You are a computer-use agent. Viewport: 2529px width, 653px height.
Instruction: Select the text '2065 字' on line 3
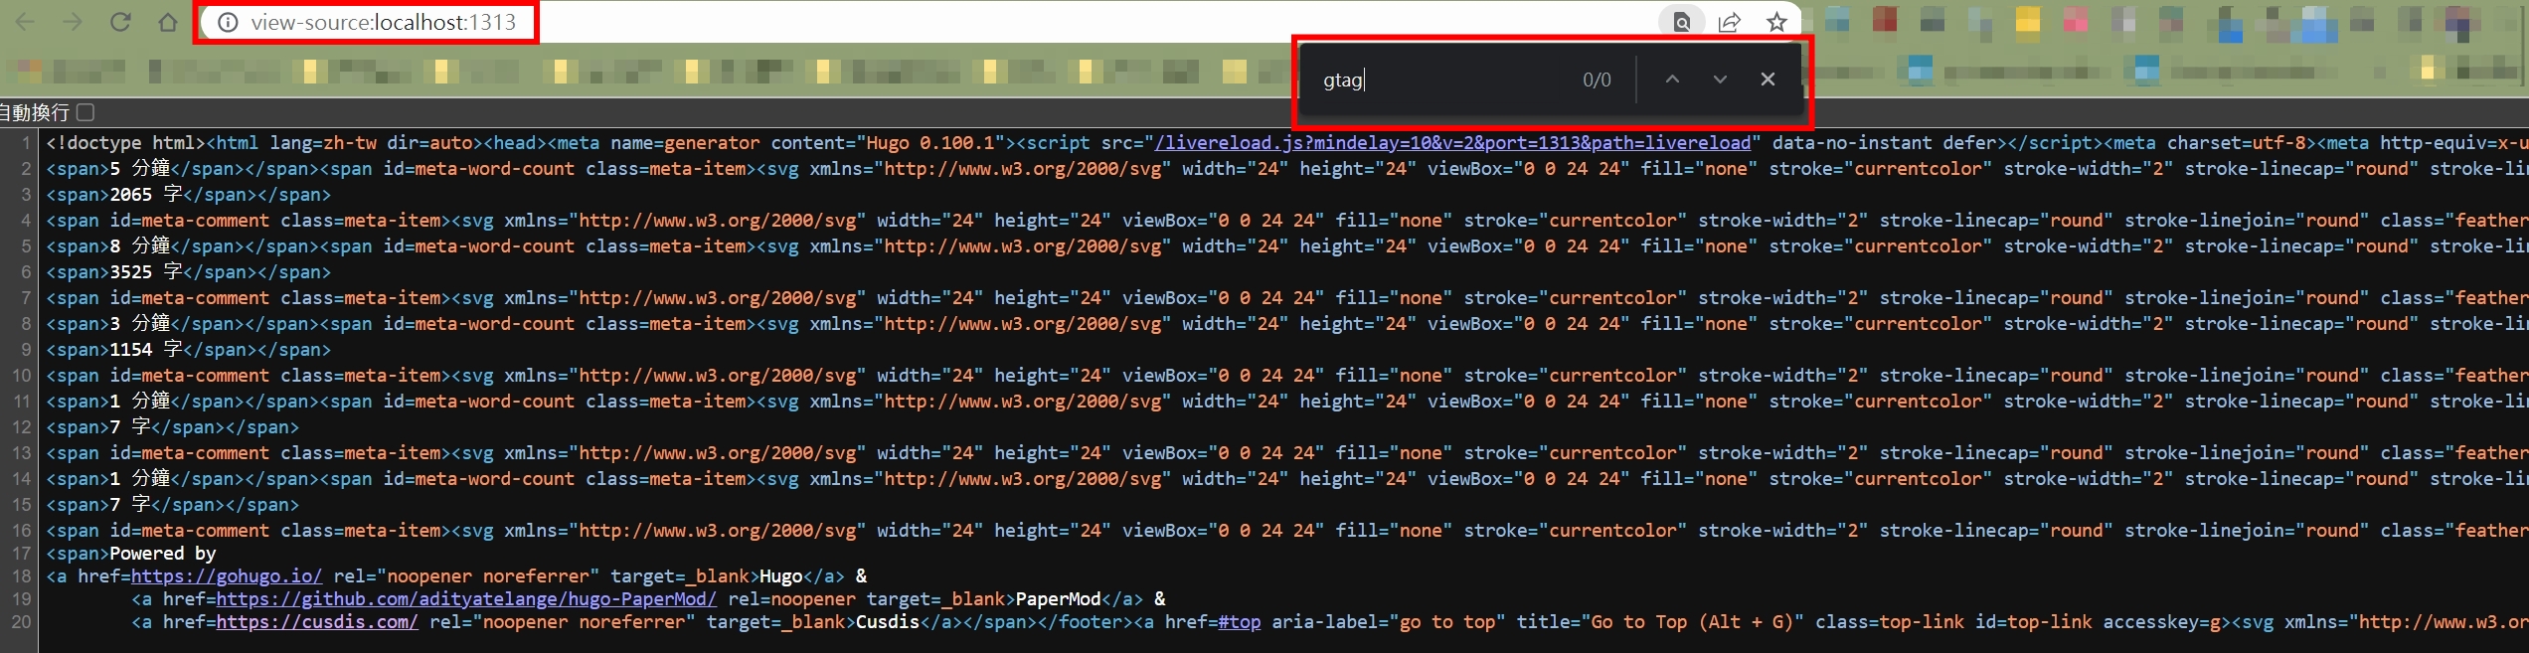click(146, 195)
